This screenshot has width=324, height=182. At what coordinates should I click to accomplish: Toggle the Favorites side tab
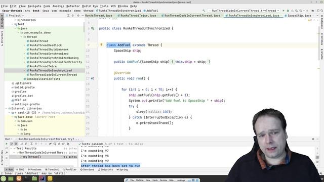(2, 158)
